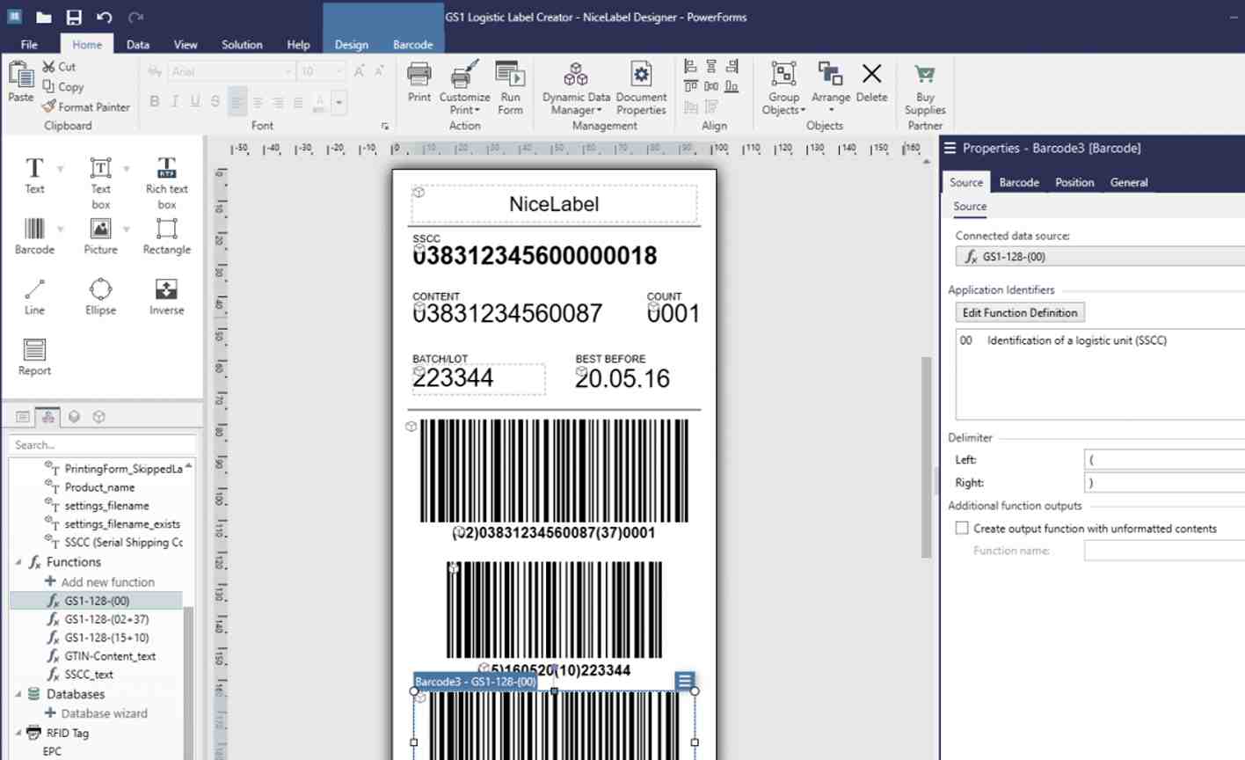This screenshot has height=760, width=1245.
Task: Switch to the View ribbon tab
Action: tap(186, 44)
